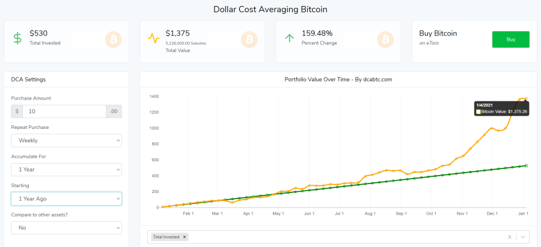The height and width of the screenshot is (247, 541).
Task: Click the green Buy button
Action: click(x=510, y=40)
